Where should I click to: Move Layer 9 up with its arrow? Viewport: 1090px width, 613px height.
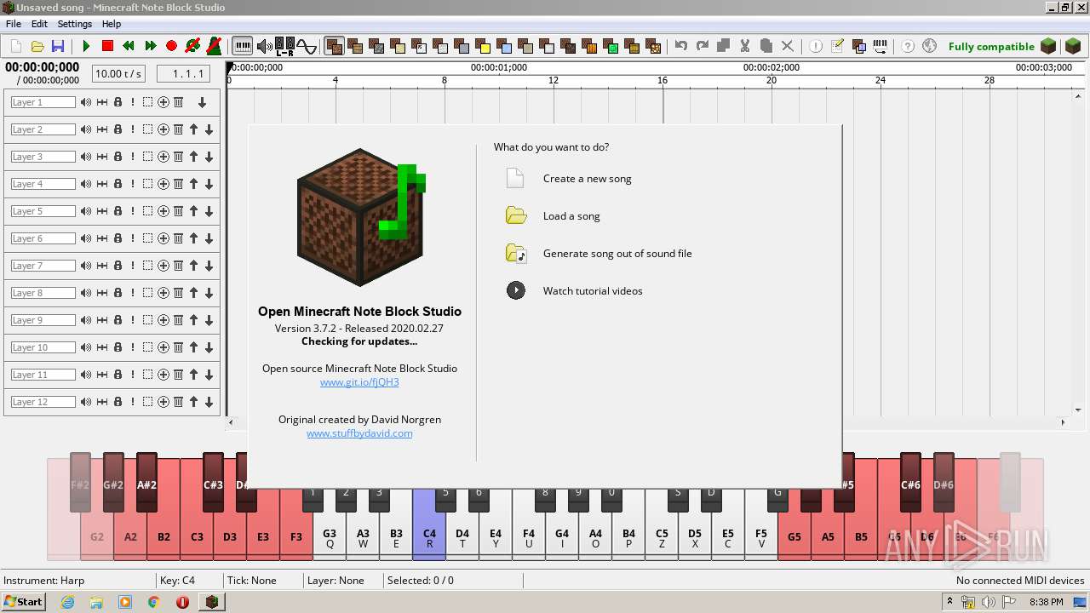(193, 320)
